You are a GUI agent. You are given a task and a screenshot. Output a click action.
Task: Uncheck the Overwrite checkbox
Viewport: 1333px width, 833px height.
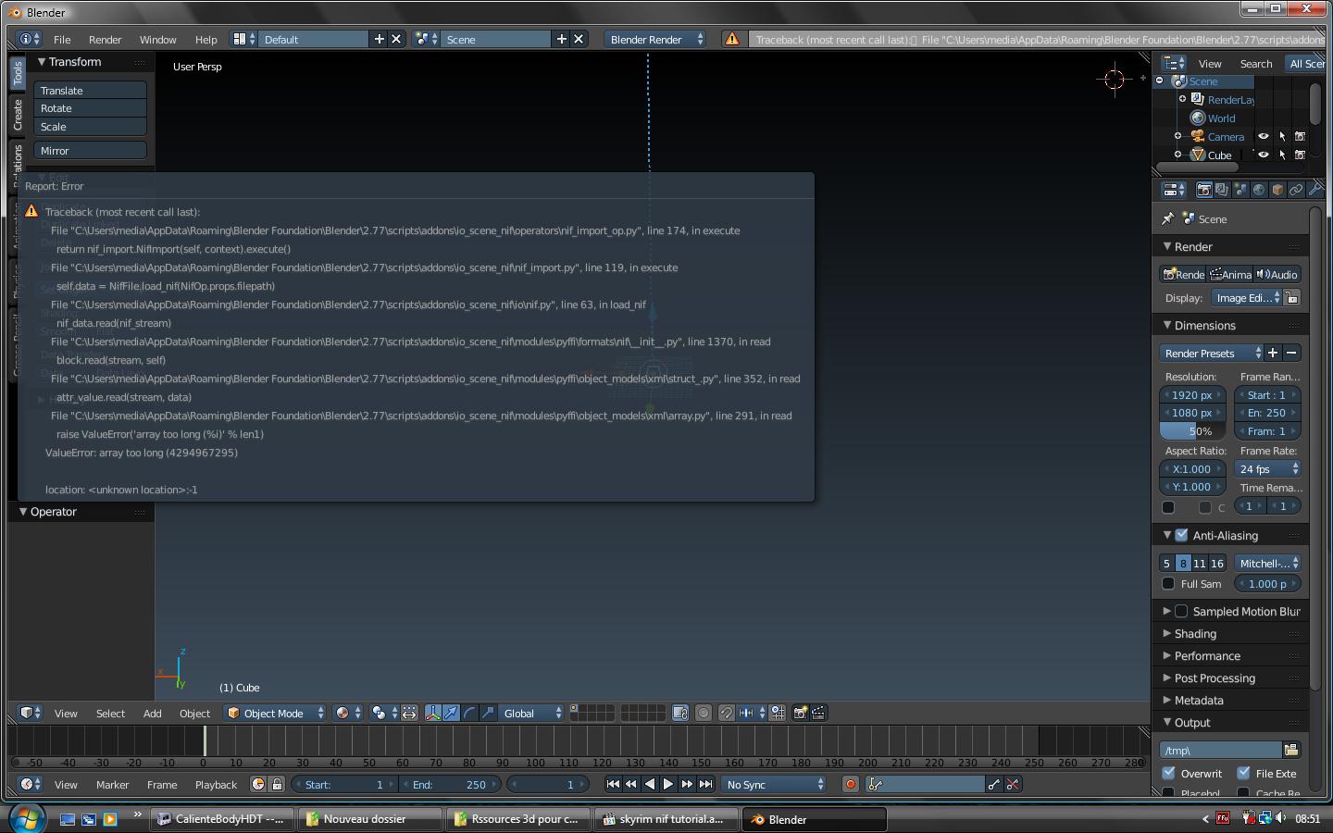(1168, 773)
